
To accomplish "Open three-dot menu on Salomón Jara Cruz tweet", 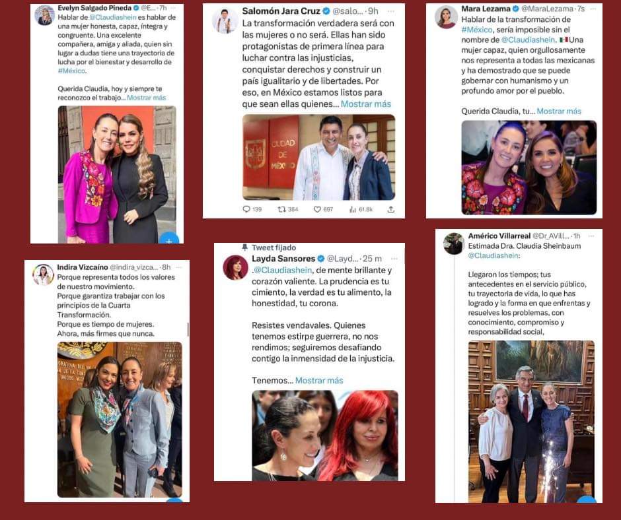I will point(391,11).
